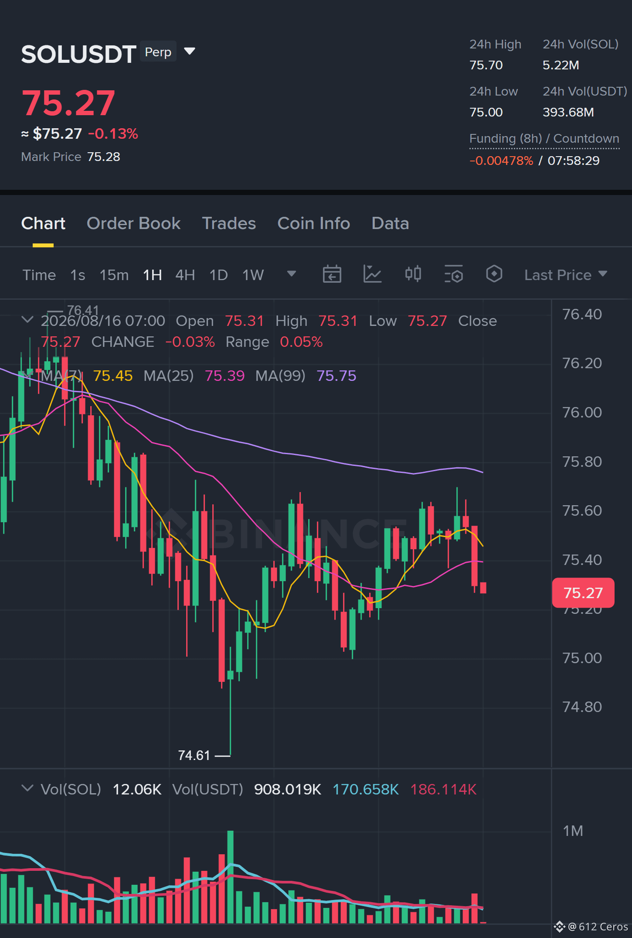632x938 pixels.
Task: Select the candlestick chart style icon
Action: click(x=413, y=274)
